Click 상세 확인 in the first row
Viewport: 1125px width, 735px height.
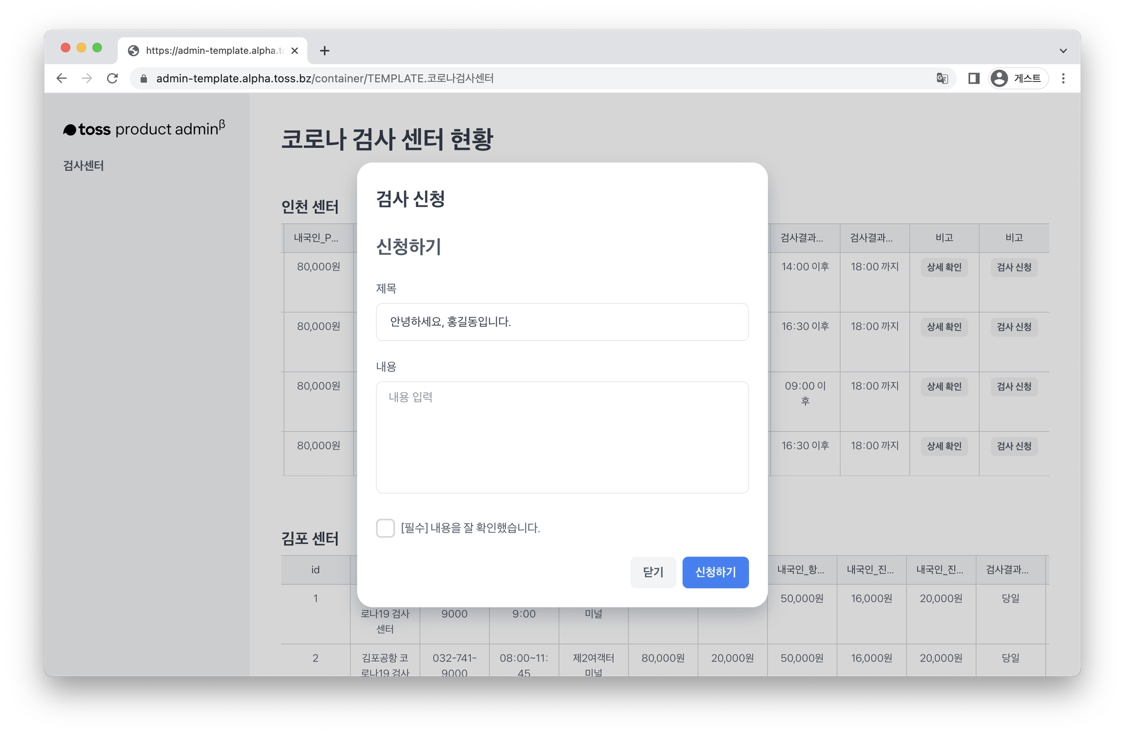point(944,268)
